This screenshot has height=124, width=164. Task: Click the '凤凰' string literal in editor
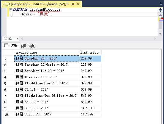tap(43, 14)
